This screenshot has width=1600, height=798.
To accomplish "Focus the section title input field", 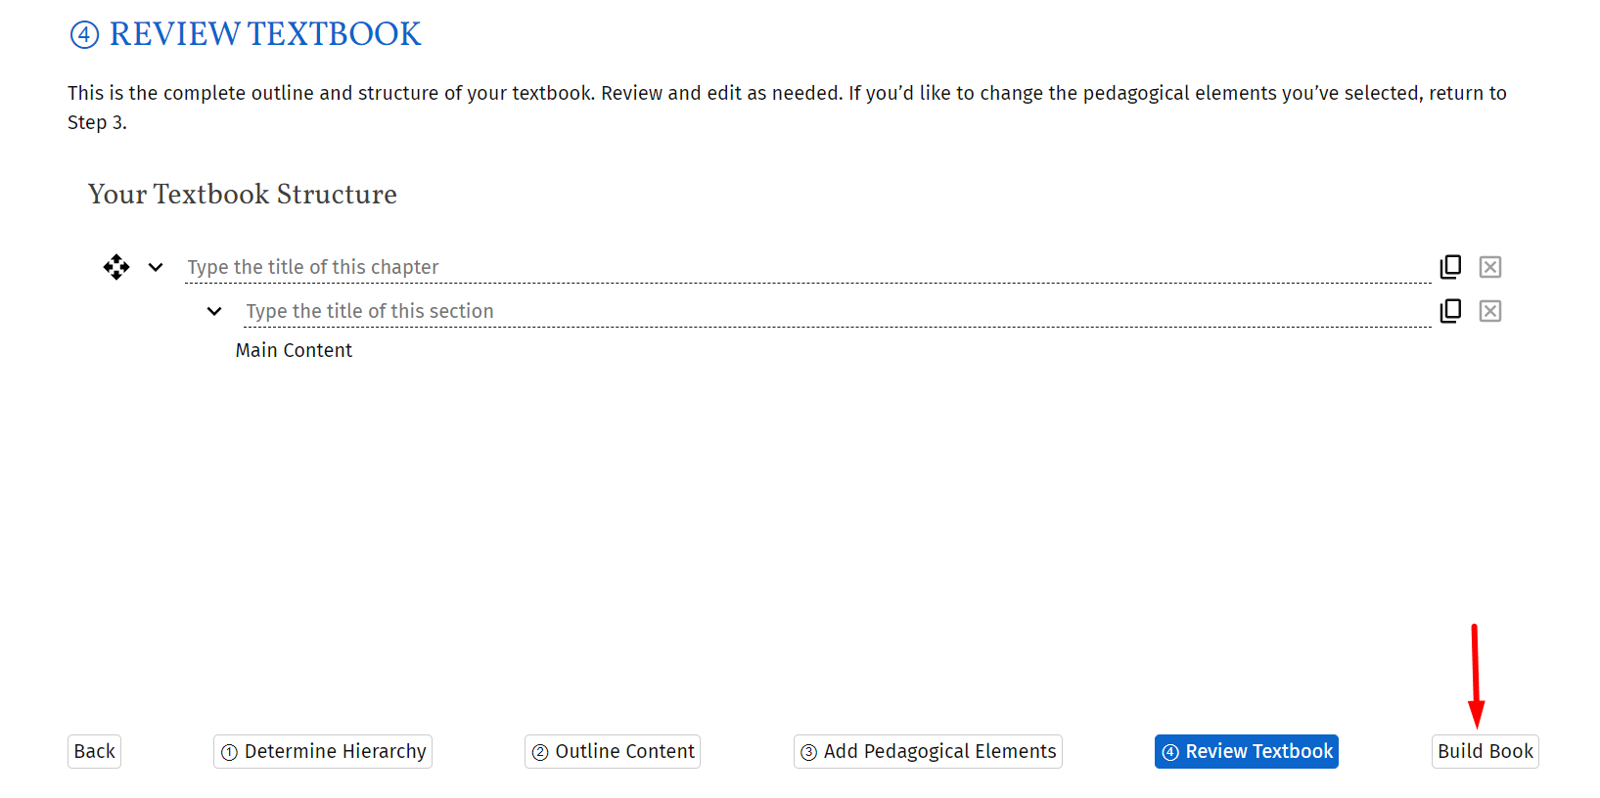I will (x=836, y=311).
